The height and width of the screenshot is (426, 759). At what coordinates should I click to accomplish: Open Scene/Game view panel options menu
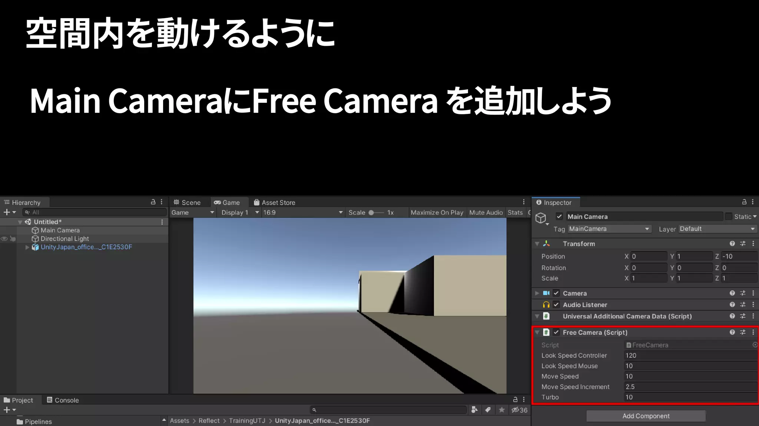[524, 202]
